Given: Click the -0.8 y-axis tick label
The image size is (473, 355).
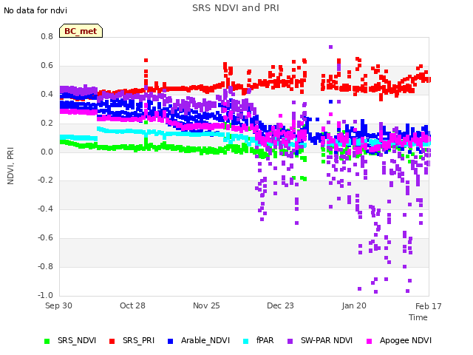Looking at the screenshot, I should pos(45,266).
